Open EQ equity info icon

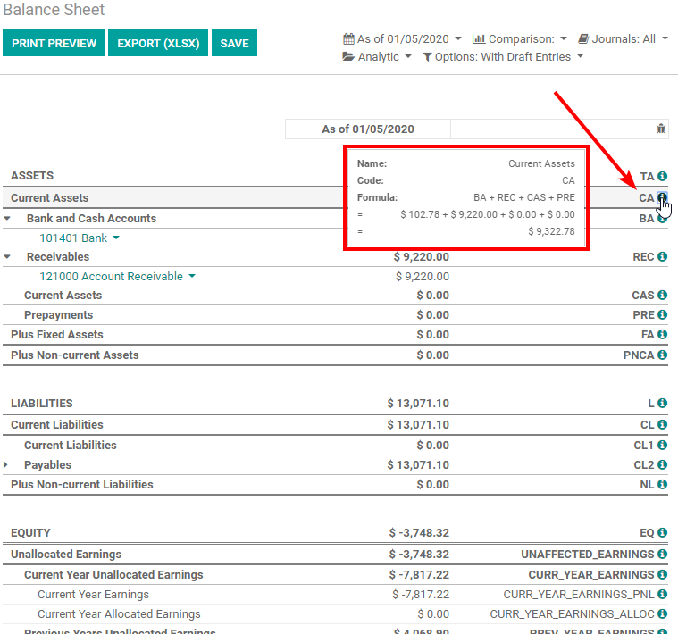(x=662, y=532)
